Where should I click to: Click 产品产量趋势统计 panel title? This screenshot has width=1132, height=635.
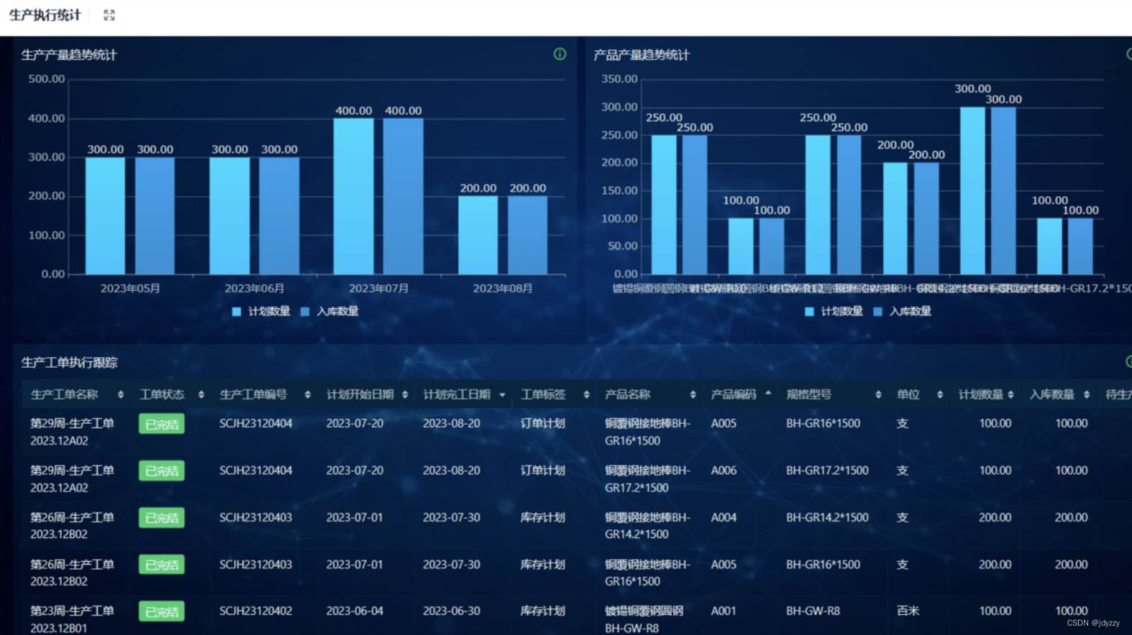click(x=642, y=55)
